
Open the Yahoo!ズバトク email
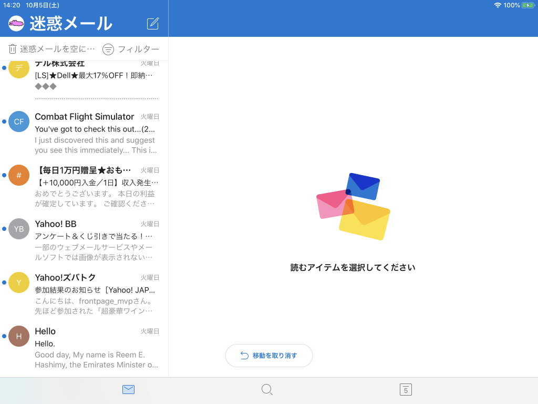pyautogui.click(x=84, y=294)
